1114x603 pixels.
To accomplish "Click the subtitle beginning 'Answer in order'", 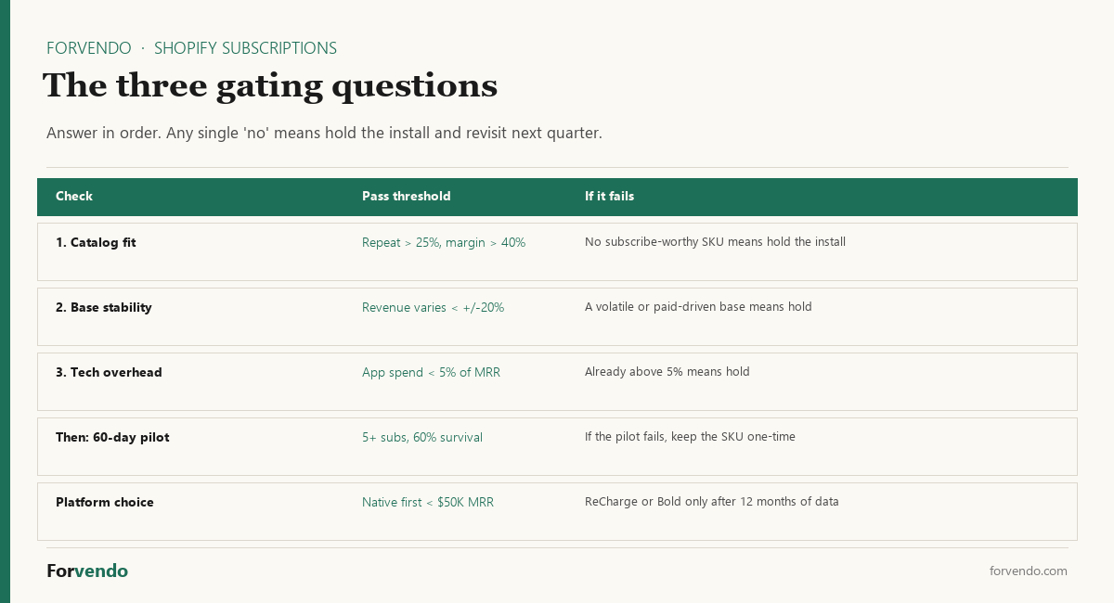I will pos(324,133).
